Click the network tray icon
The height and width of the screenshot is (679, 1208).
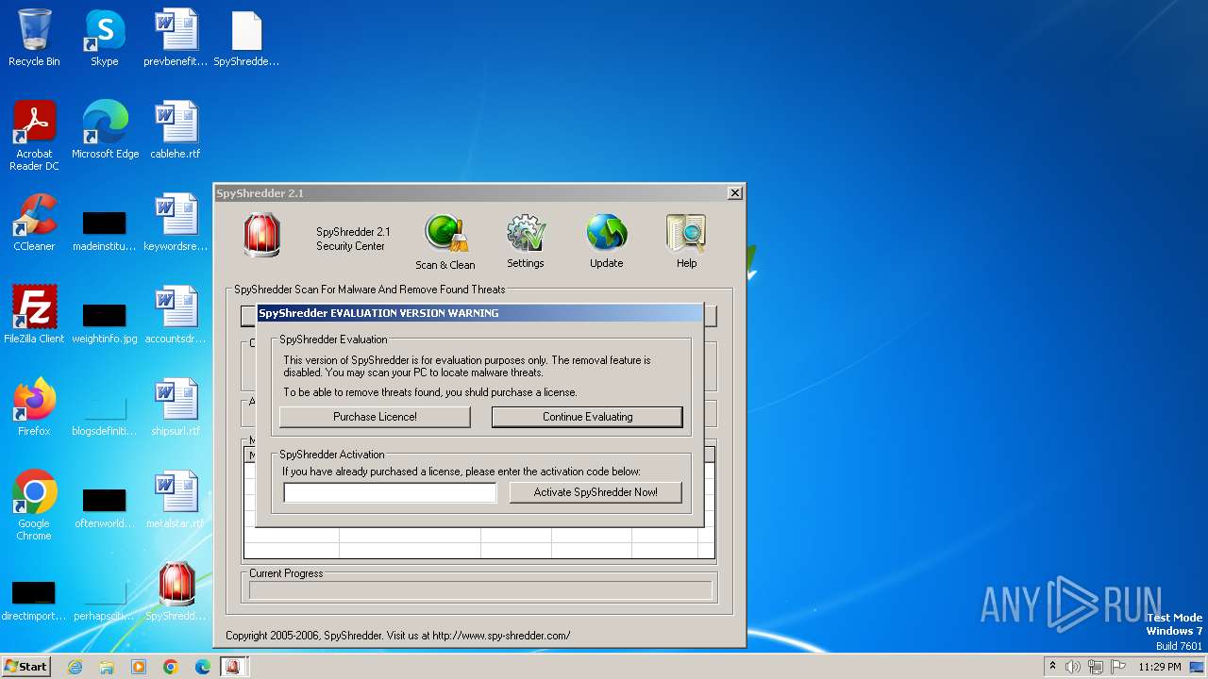point(1097,667)
